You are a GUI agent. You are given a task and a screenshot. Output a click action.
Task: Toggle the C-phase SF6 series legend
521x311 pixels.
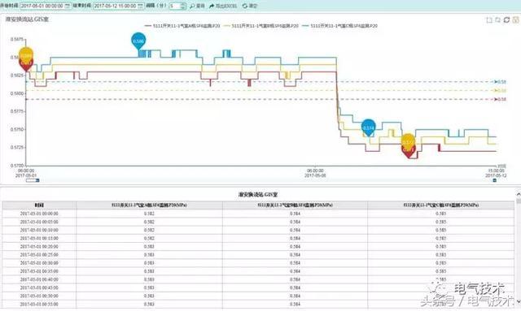(x=339, y=25)
